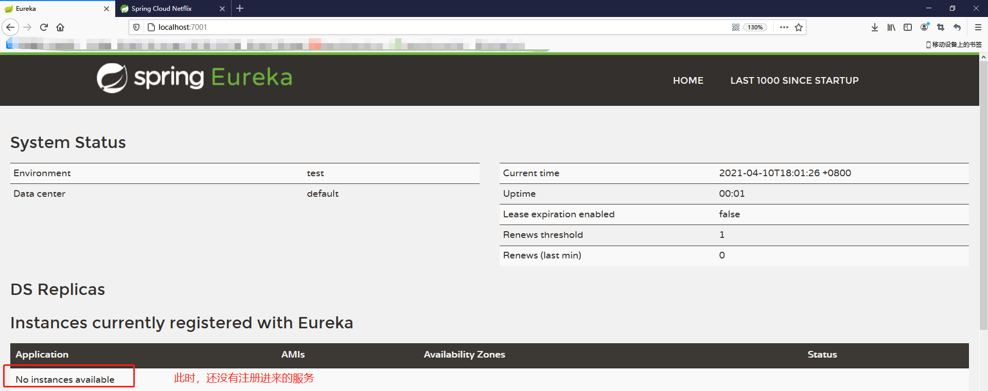
Task: Open the browser home page icon
Action: click(x=60, y=27)
